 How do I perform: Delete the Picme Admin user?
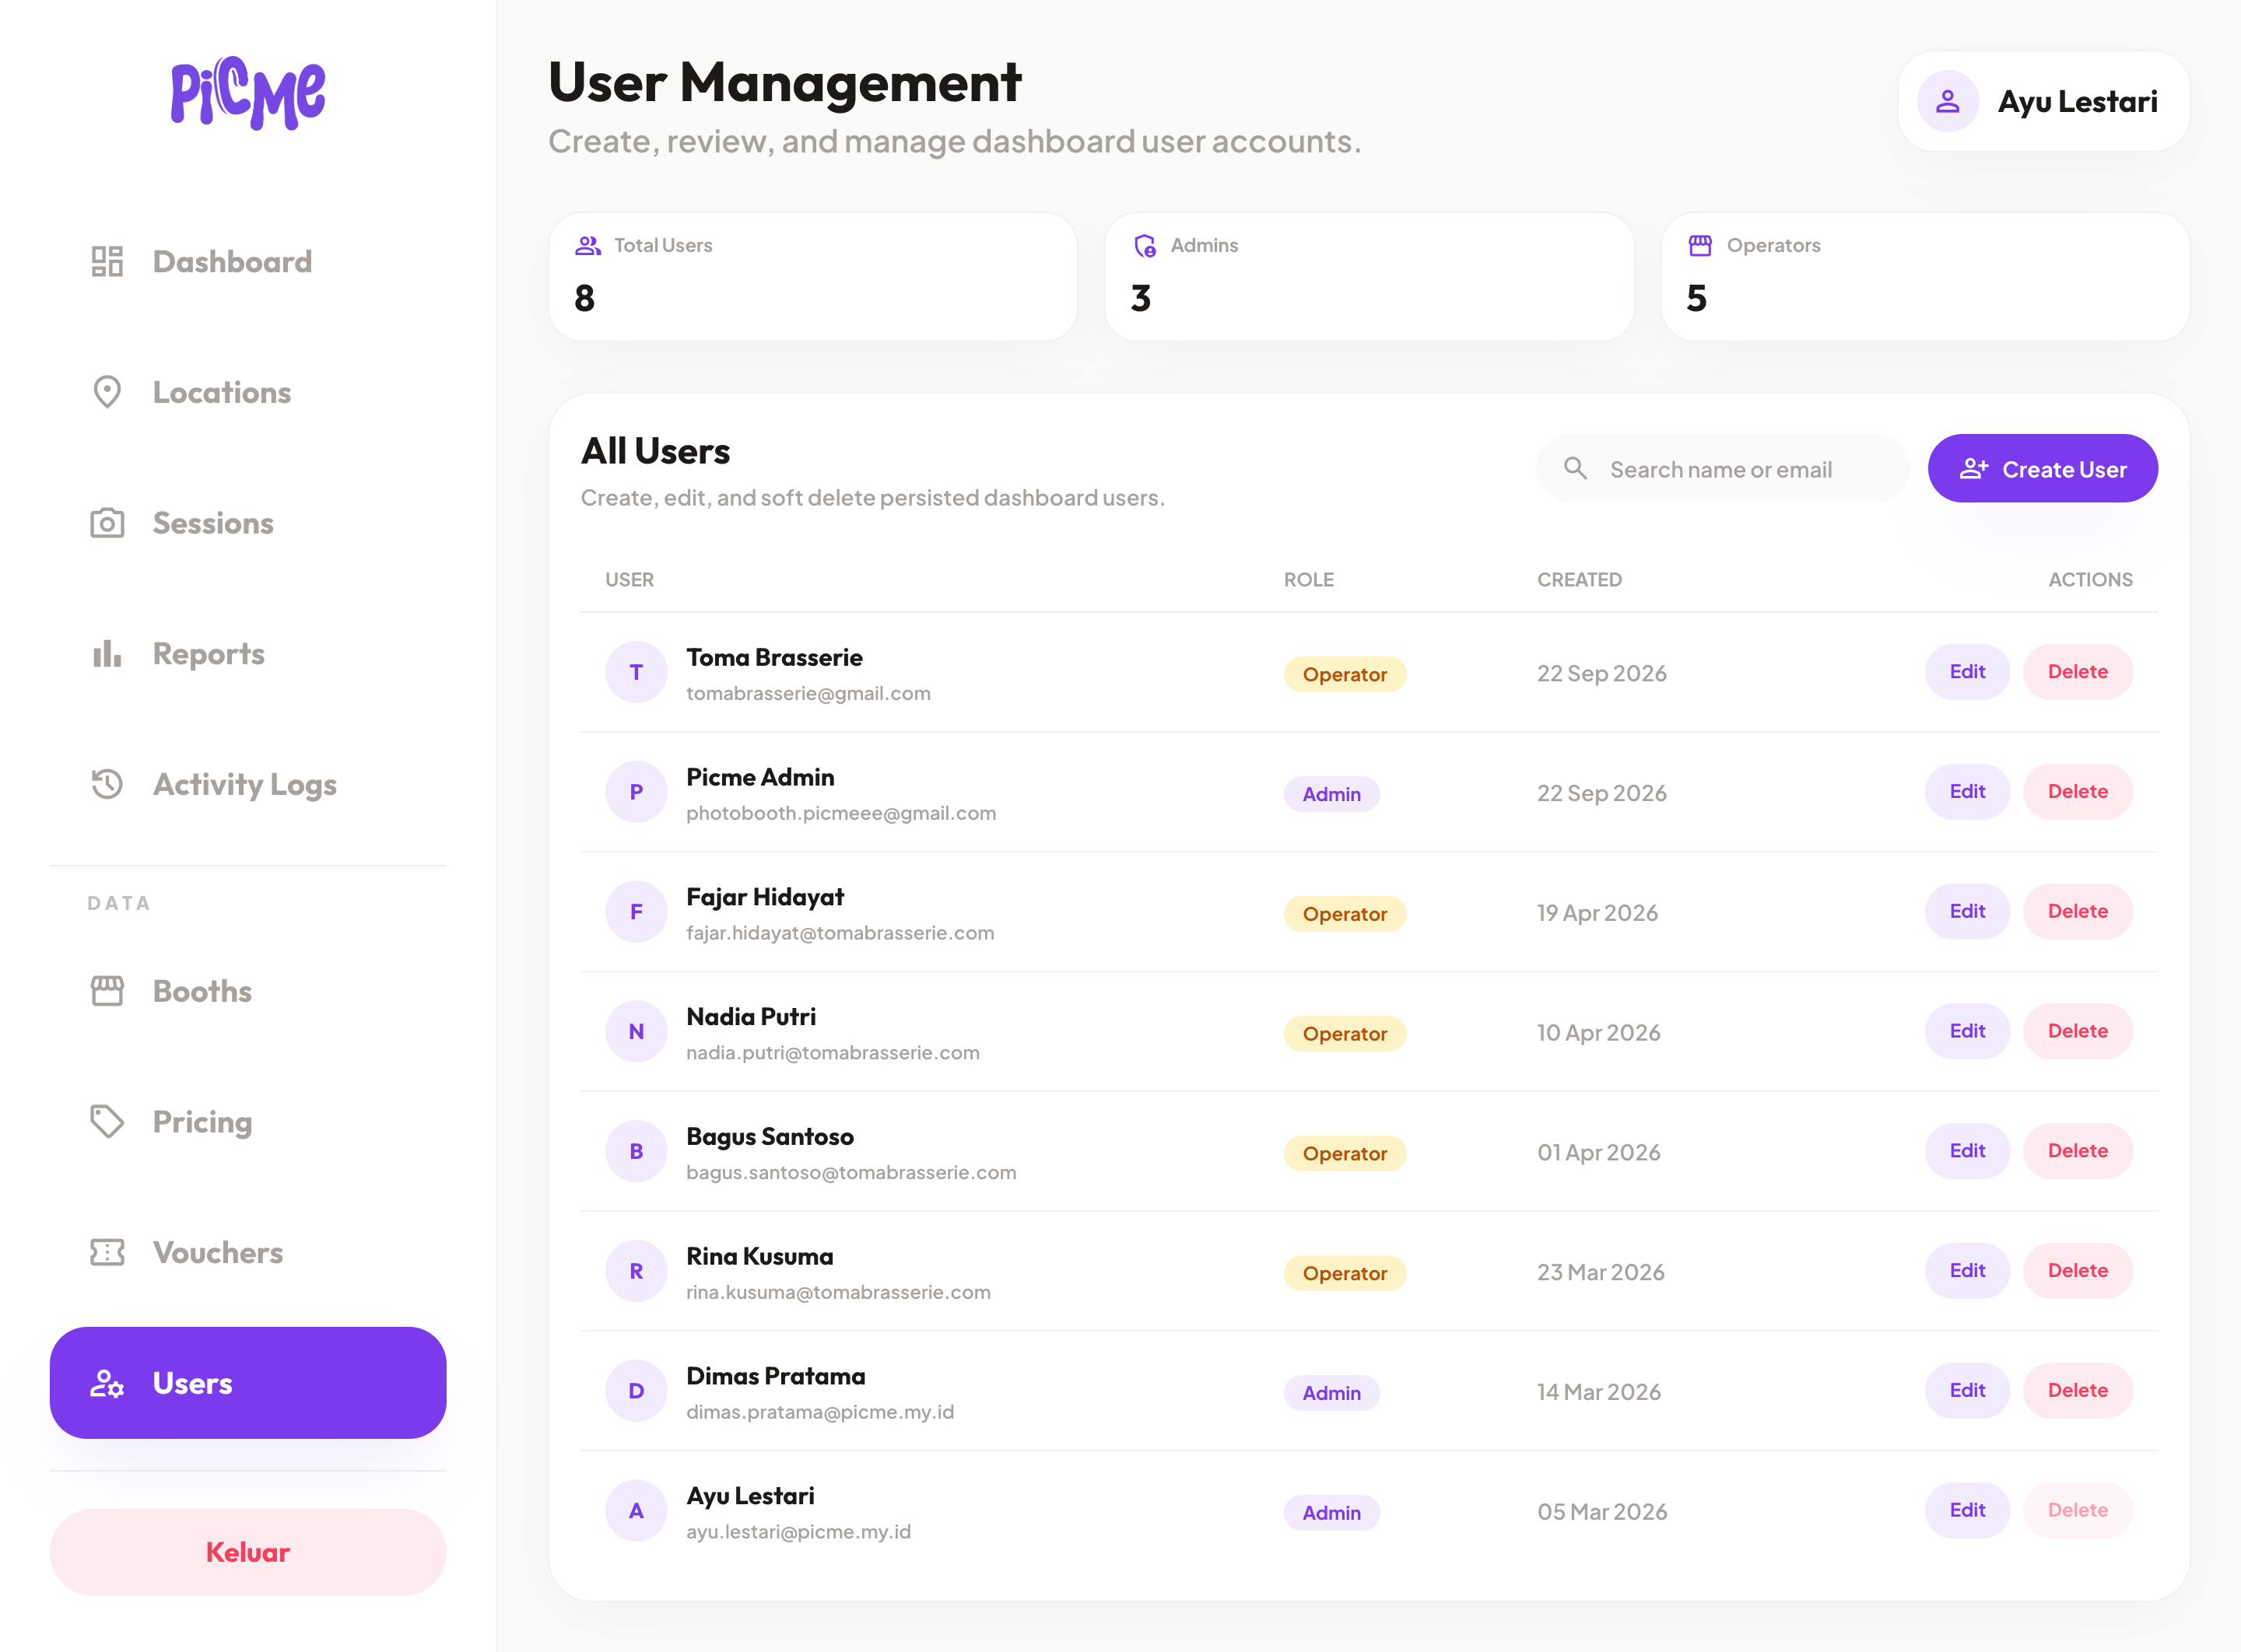coord(2077,791)
